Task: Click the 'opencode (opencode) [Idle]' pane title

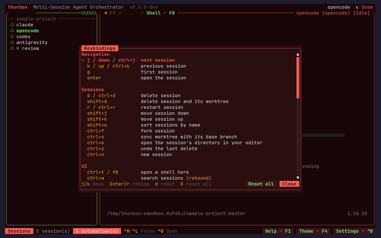Action: click(x=333, y=13)
